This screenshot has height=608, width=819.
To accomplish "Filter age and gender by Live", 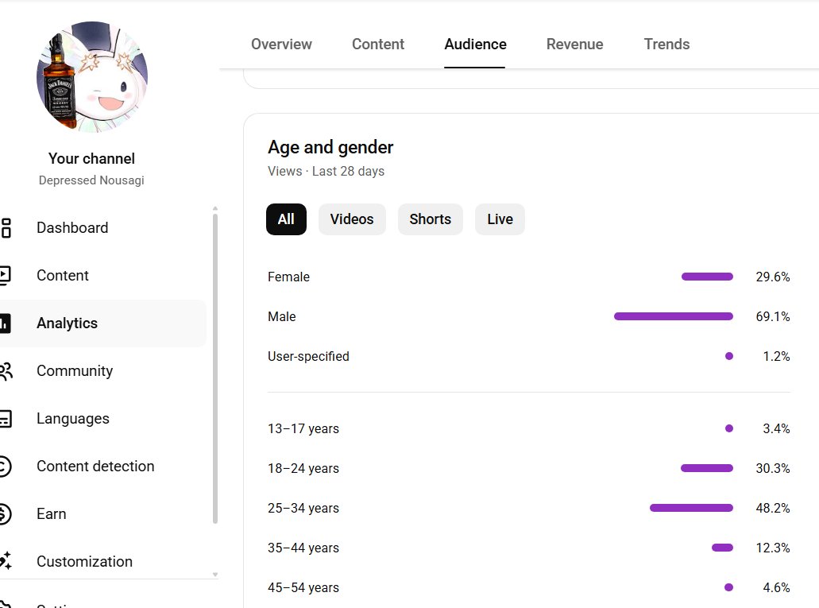I will [x=500, y=219].
